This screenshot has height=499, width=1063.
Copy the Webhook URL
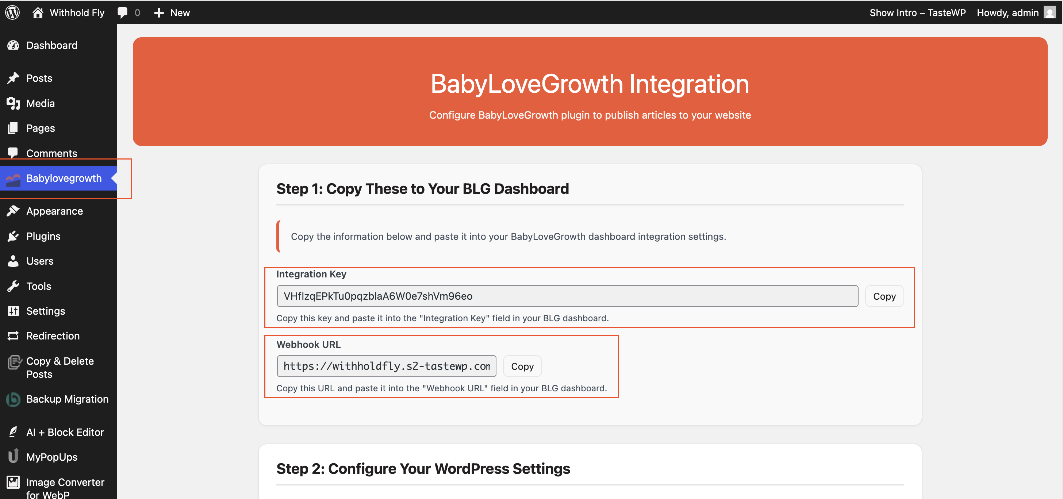[522, 366]
